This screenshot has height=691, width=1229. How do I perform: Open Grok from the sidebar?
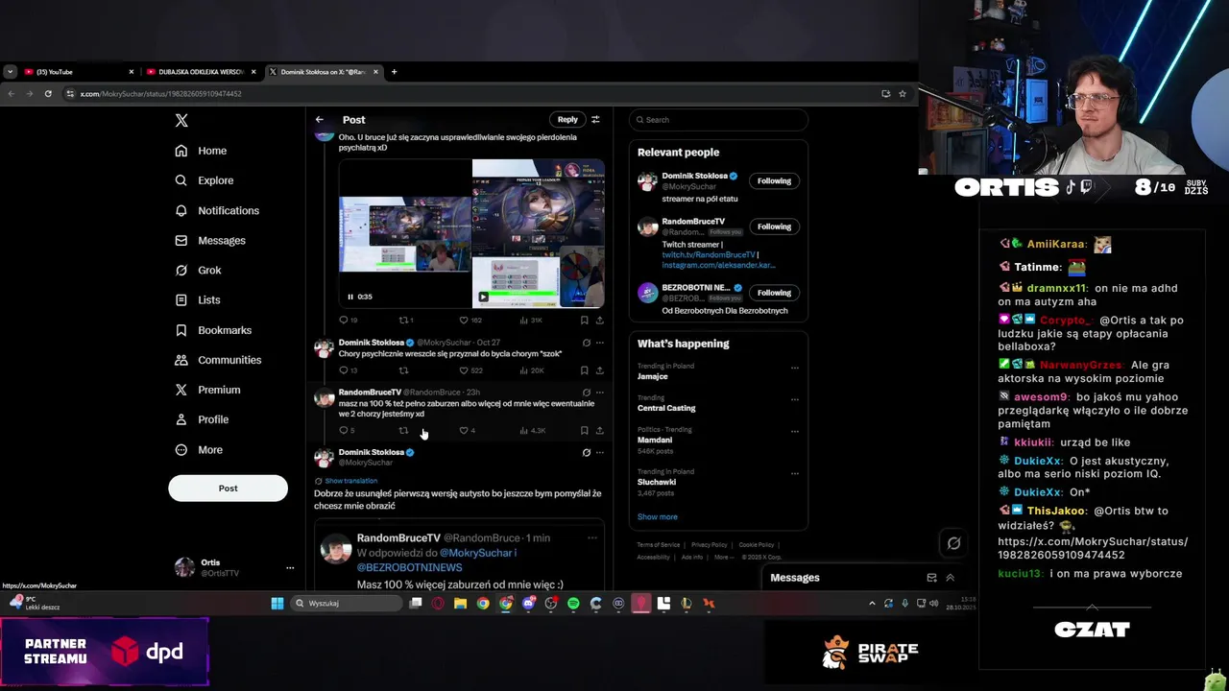point(198,271)
